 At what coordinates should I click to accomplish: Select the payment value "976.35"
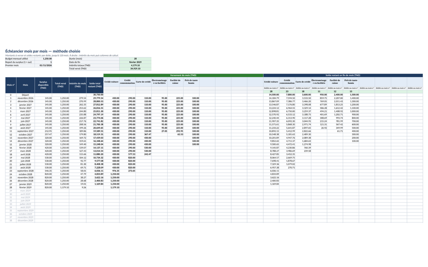coord(116,171)
